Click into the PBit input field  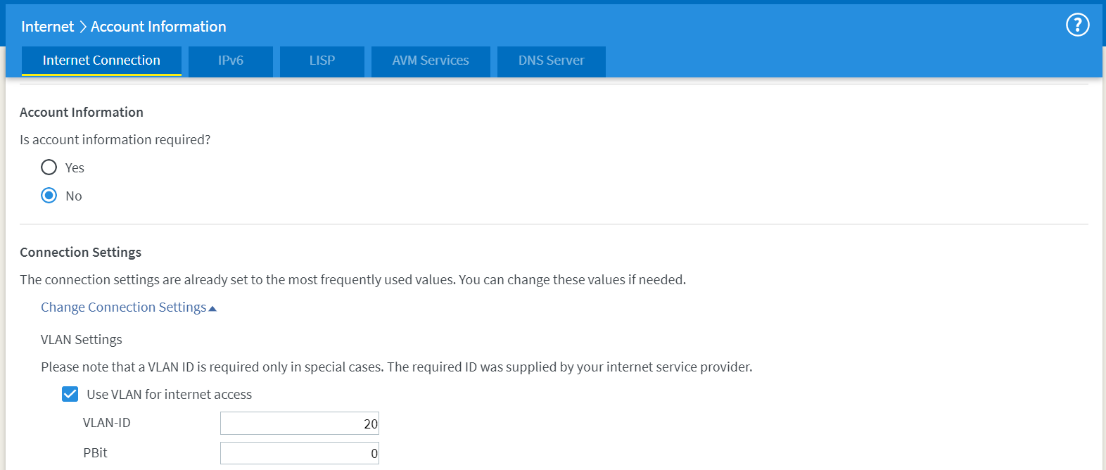pyautogui.click(x=299, y=453)
